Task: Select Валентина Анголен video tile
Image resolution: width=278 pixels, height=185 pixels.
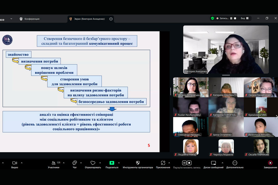Action: point(261,127)
